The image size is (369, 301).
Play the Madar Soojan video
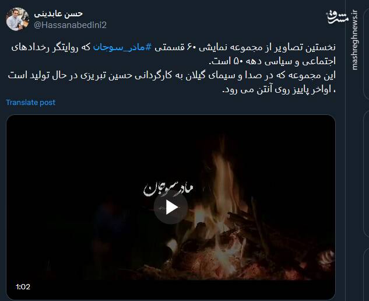(x=171, y=207)
